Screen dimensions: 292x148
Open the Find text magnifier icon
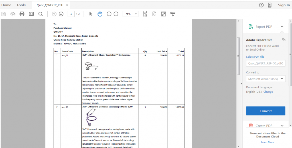[40, 14]
